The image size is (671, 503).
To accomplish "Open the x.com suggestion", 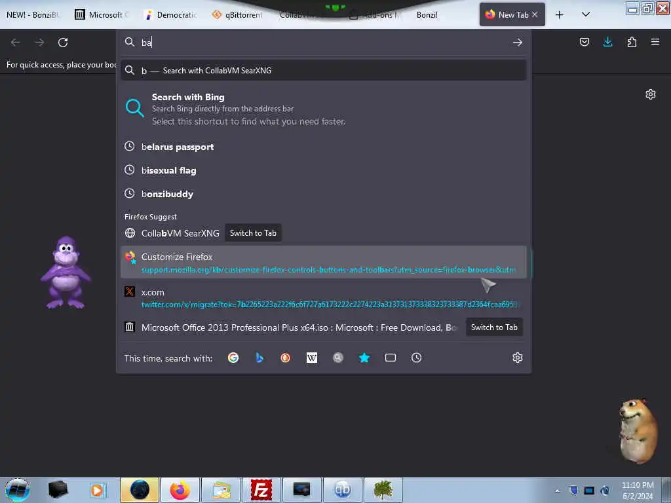I will pos(324,298).
